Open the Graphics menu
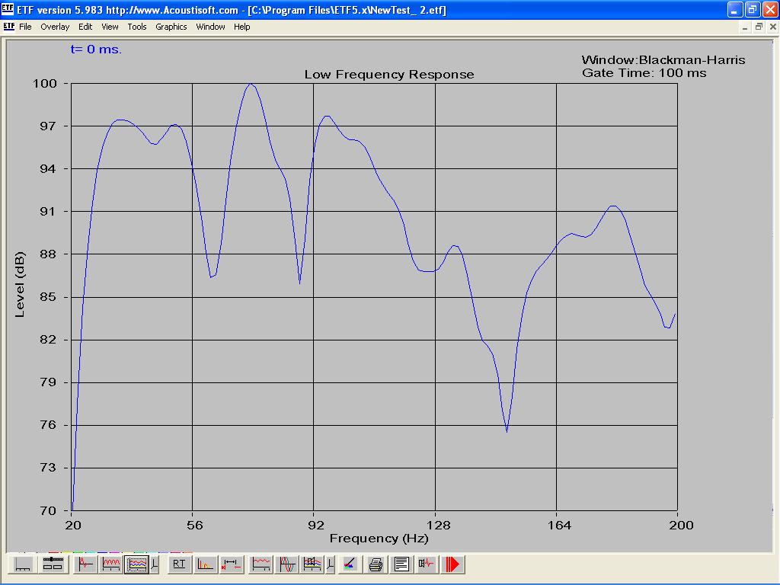This screenshot has height=585, width=780. [171, 27]
